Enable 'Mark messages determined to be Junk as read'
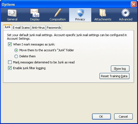 click(x=10, y=62)
